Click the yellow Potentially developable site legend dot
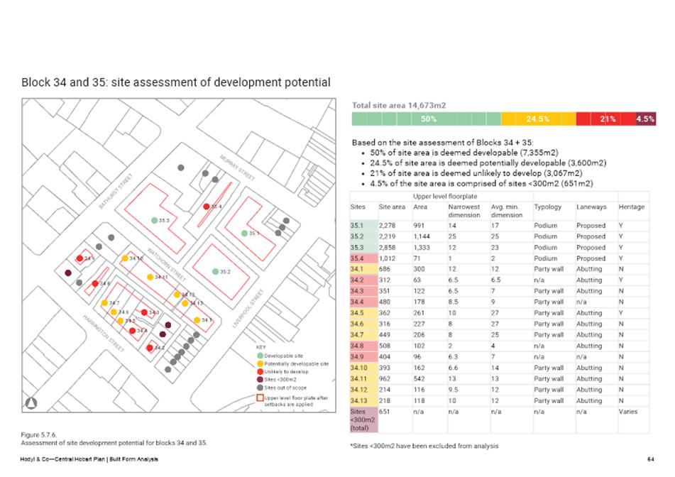Viewport: 675px width, 477px height. tap(260, 363)
